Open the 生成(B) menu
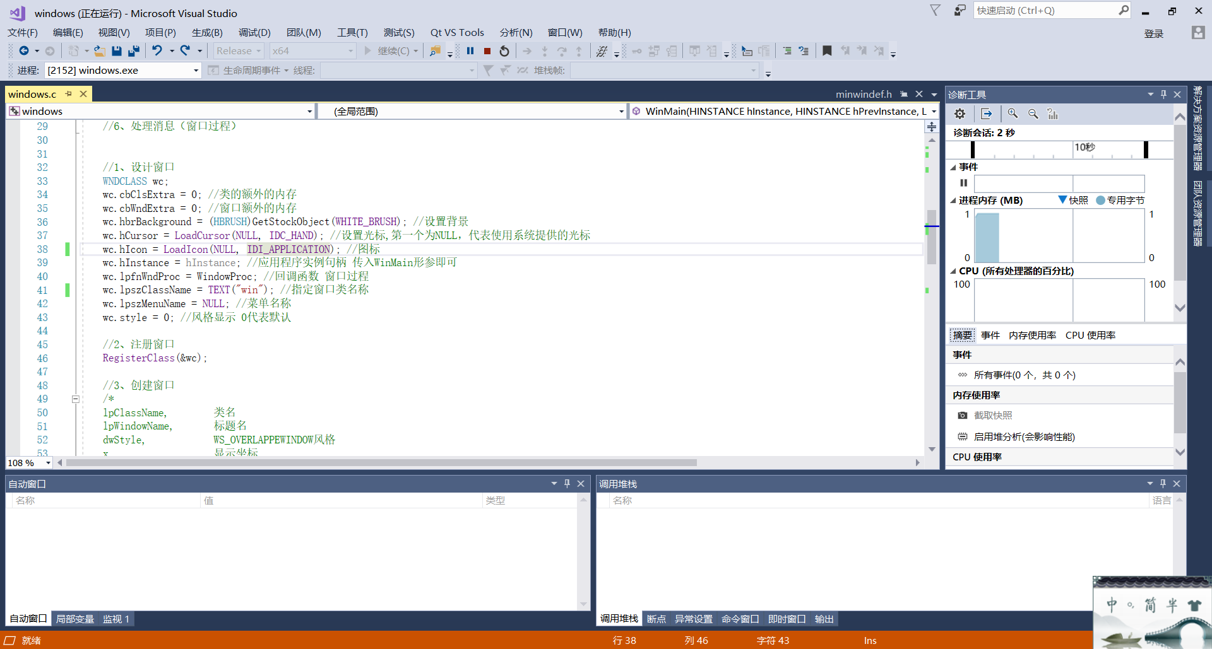The height and width of the screenshot is (649, 1212). pos(207,33)
